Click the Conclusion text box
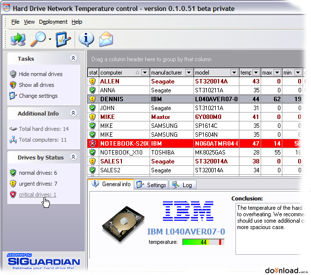 (x=270, y=229)
